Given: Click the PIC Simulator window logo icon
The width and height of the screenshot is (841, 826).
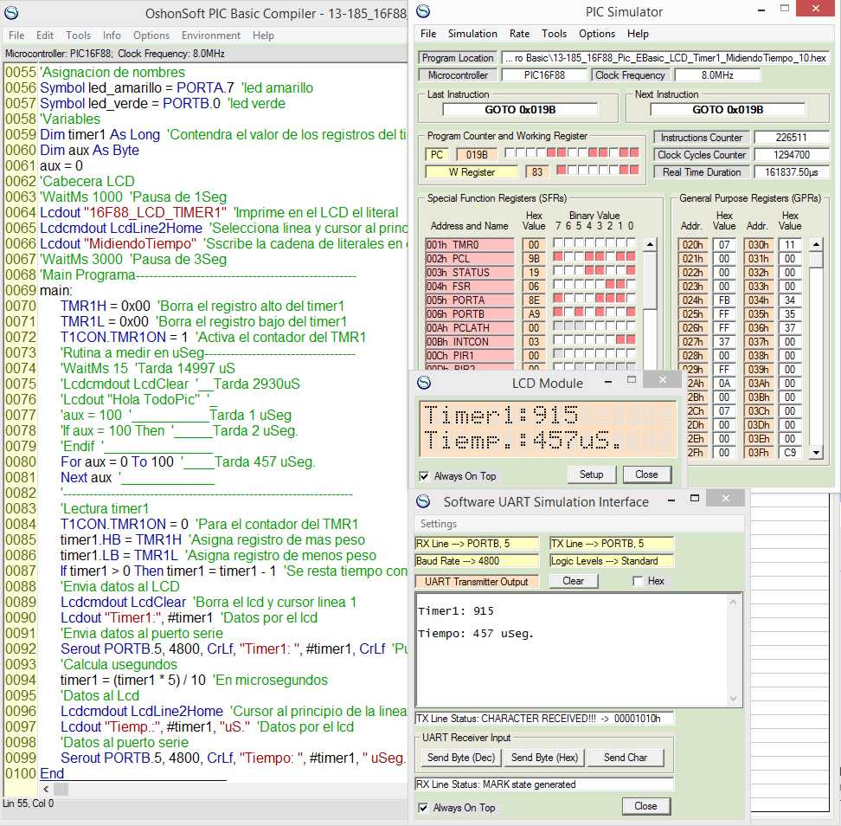Looking at the screenshot, I should (x=423, y=10).
